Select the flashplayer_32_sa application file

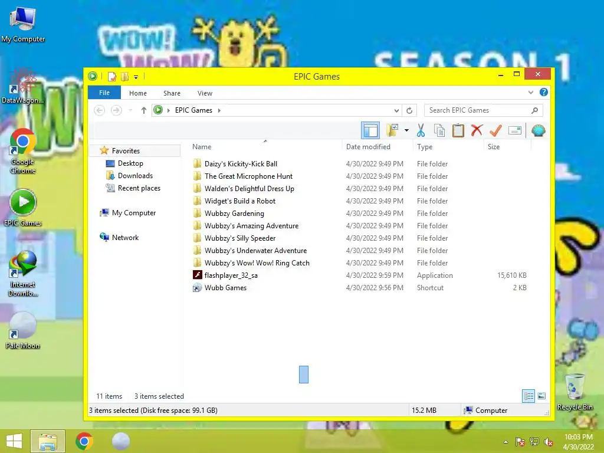coord(231,275)
